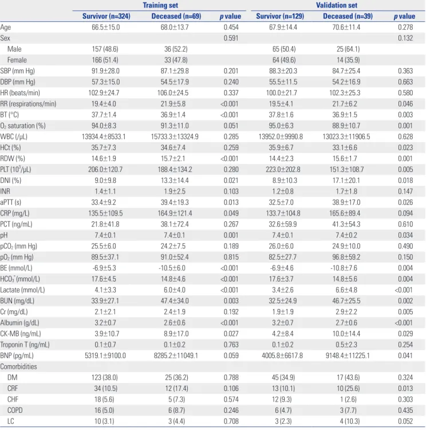Select the 'CRF' row label
Image resolution: width=426 pixels, height=430 pixels.
pos(13,389)
